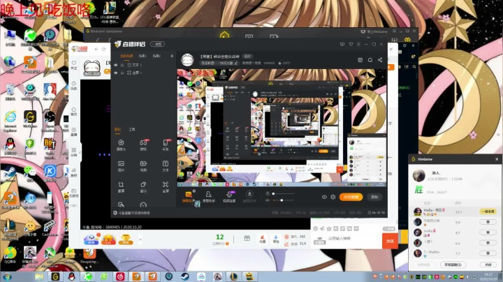
Task: Open the layout icon in stream header
Action: pos(360,60)
